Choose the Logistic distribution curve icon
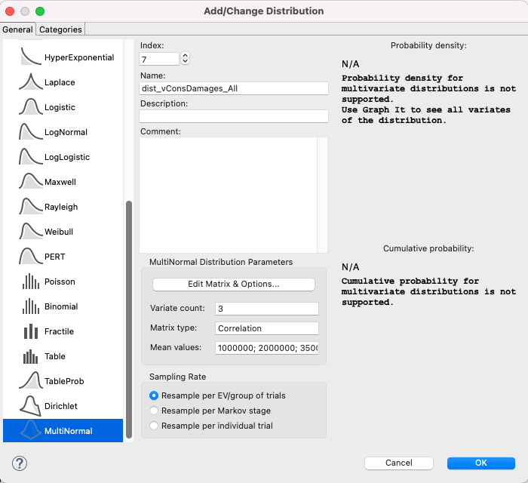This screenshot has width=528, height=483. coord(31,106)
